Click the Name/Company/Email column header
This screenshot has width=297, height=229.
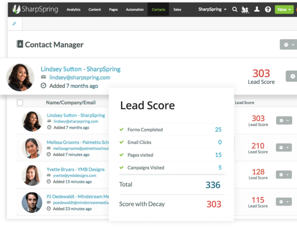click(x=71, y=103)
